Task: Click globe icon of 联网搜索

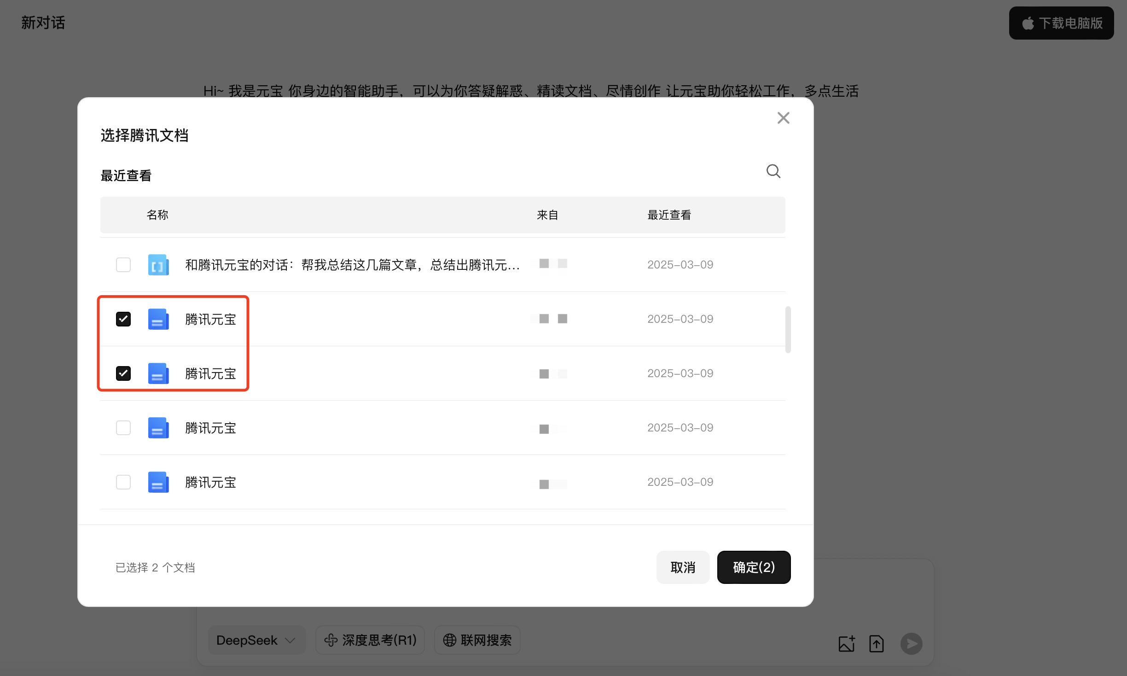Action: [449, 640]
